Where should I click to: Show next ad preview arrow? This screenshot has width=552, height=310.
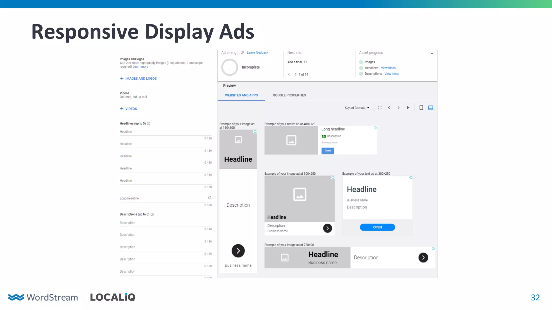[x=398, y=108]
